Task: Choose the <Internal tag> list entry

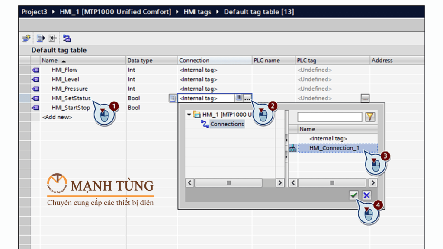Action: pos(328,138)
